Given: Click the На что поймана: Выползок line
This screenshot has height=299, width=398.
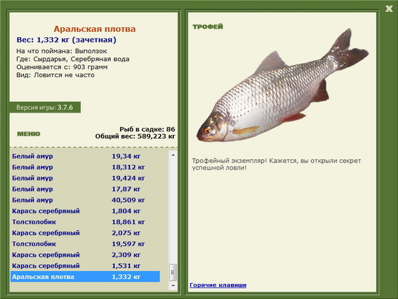Looking at the screenshot, I should tap(62, 51).
